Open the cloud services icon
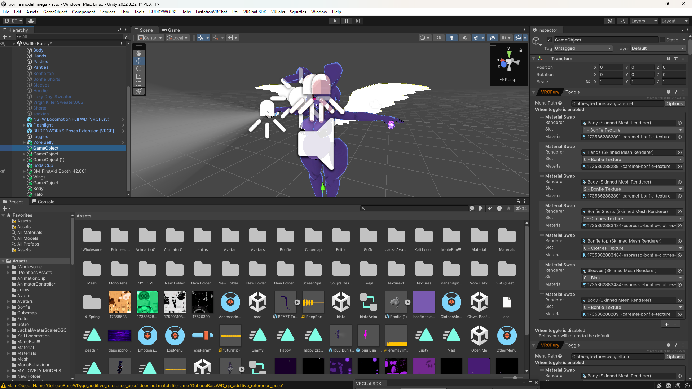Image resolution: width=692 pixels, height=389 pixels. click(x=31, y=21)
